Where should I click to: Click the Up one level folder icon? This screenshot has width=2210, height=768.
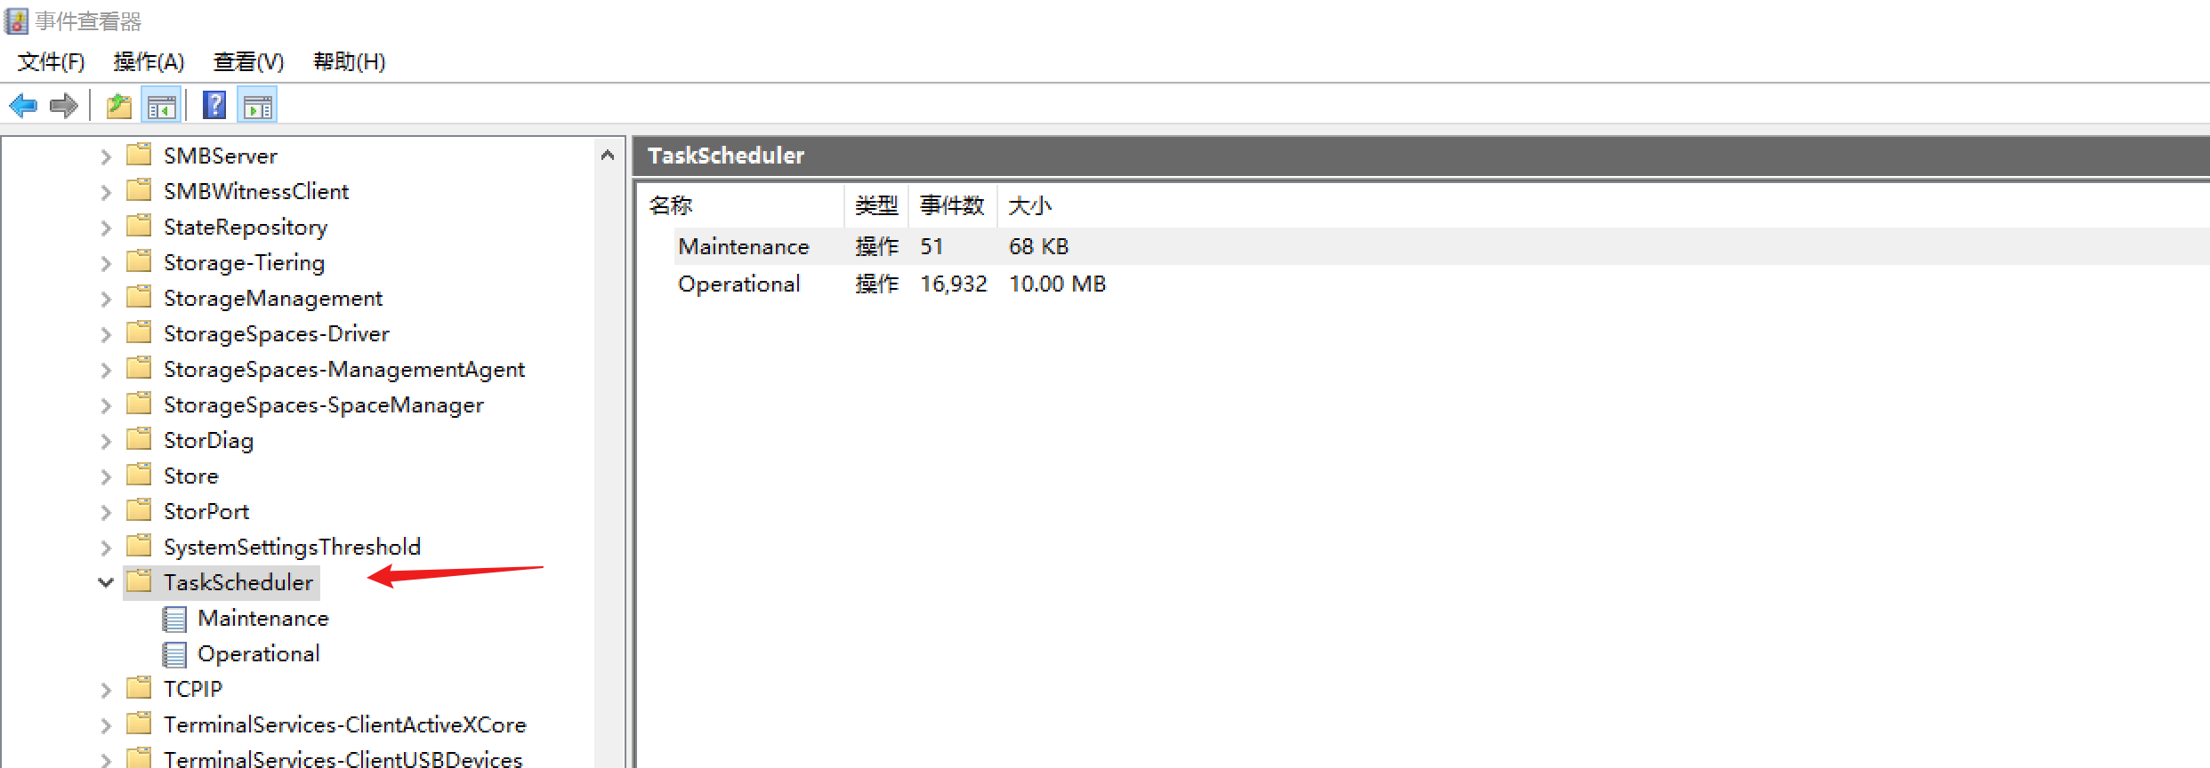tap(118, 107)
